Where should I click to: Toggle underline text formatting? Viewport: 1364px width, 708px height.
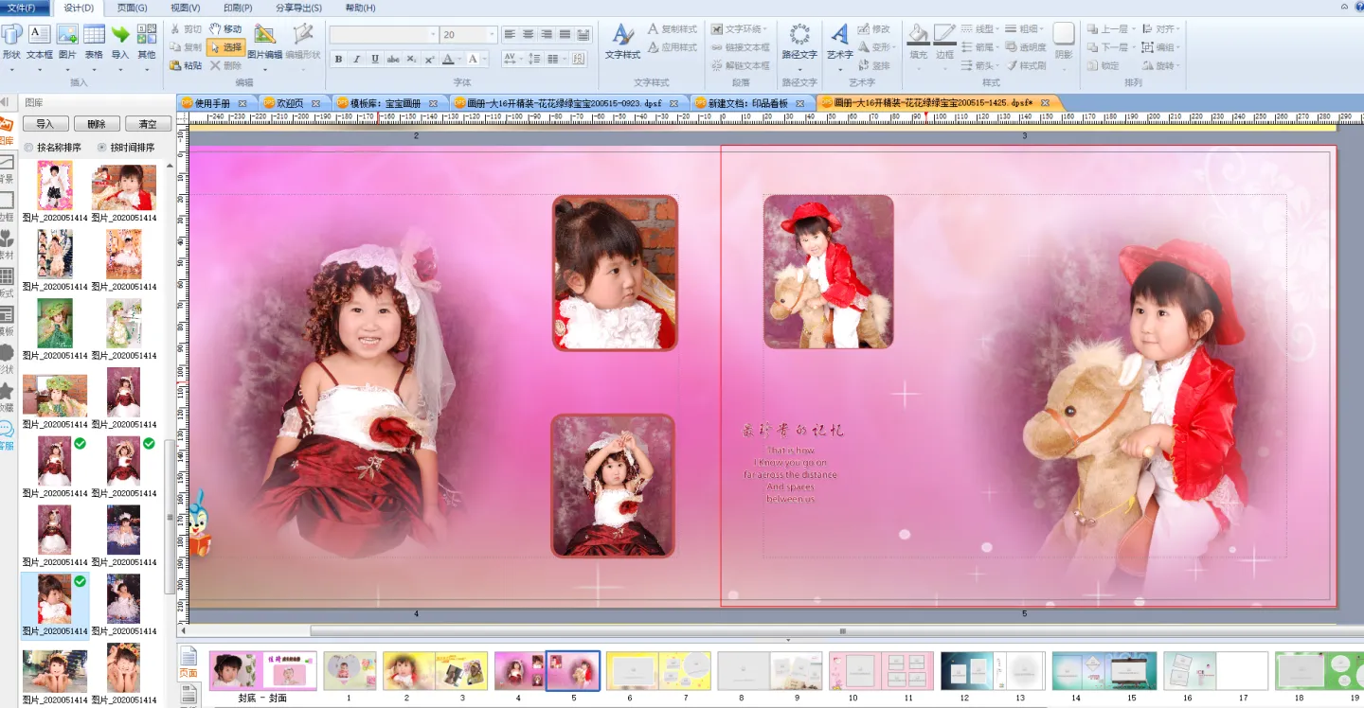pos(375,59)
